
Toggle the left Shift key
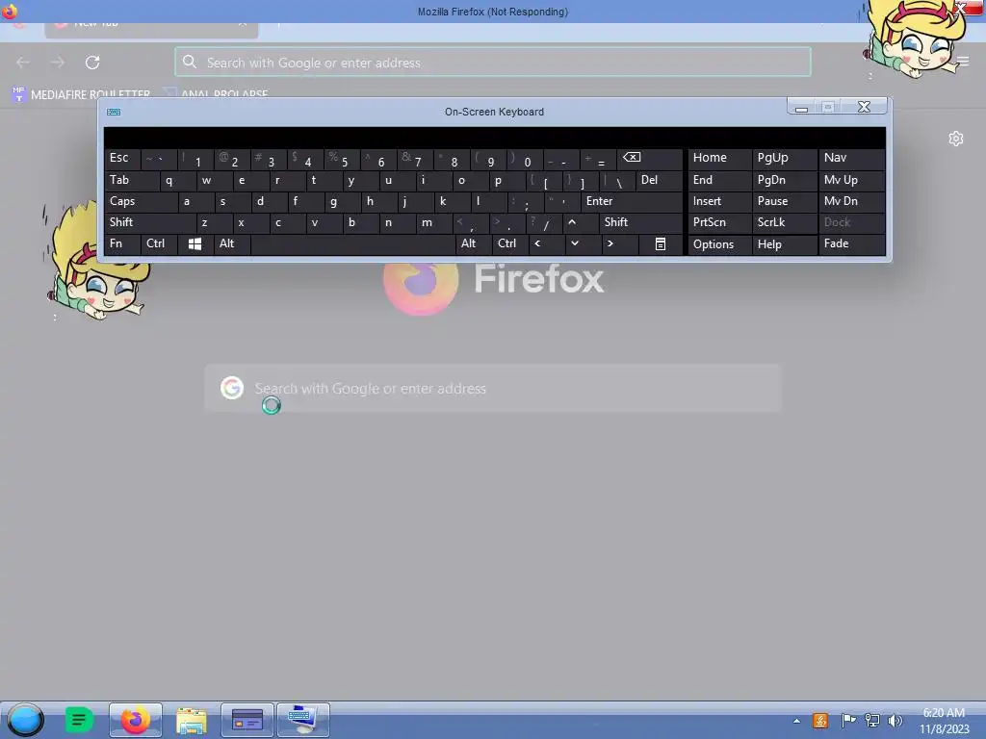point(150,222)
